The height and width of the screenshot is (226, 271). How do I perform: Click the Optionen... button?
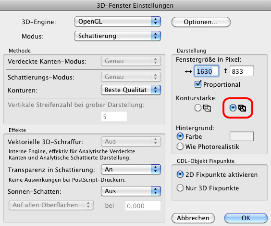pyautogui.click(x=201, y=22)
